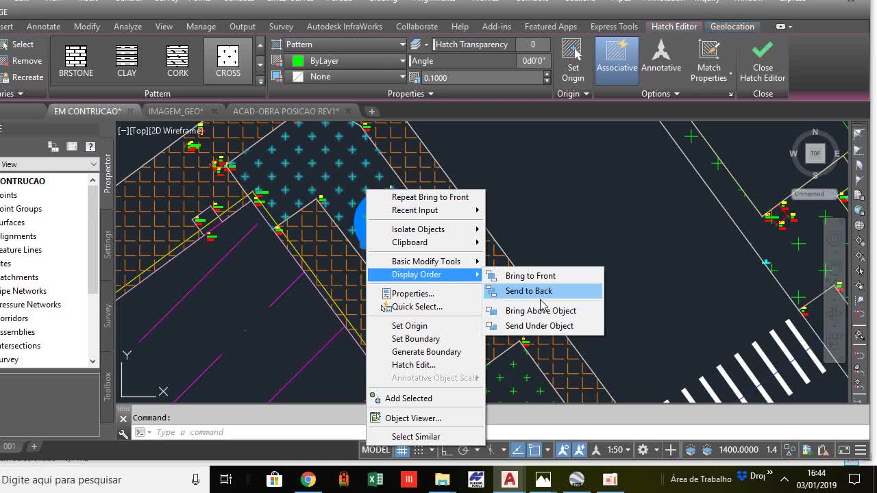
Task: Toggle ortho mode in status bar
Action: click(447, 450)
